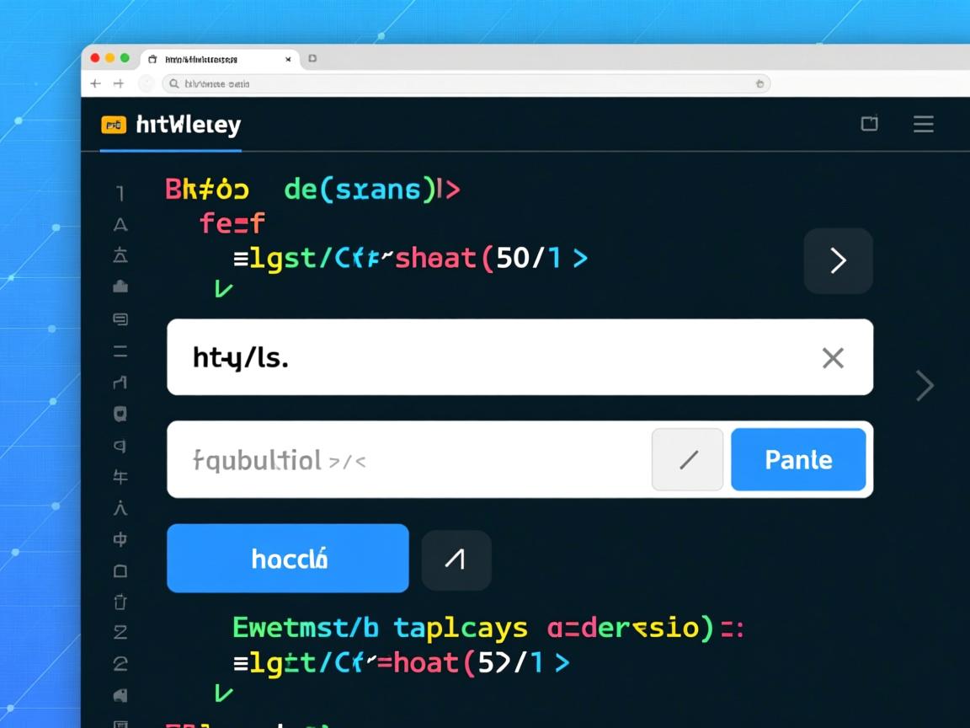This screenshot has width=970, height=728.
Task: Expand the dark chevron button beside code line
Action: pos(838,261)
